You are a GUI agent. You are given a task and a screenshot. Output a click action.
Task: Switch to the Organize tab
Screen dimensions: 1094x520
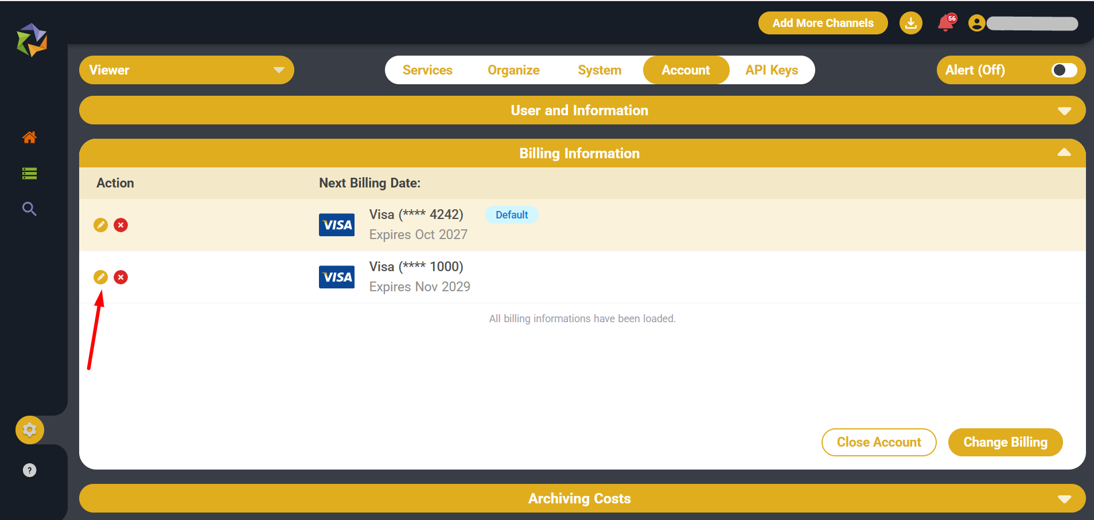(x=513, y=70)
